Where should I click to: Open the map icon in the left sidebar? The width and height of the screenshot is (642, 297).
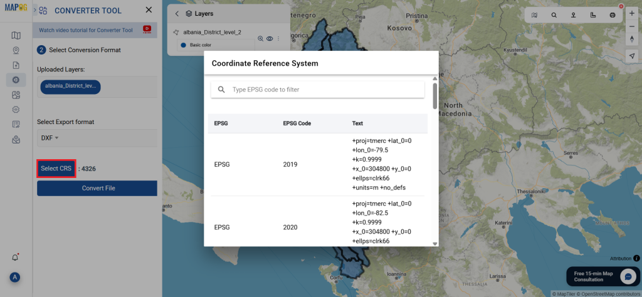click(x=16, y=36)
